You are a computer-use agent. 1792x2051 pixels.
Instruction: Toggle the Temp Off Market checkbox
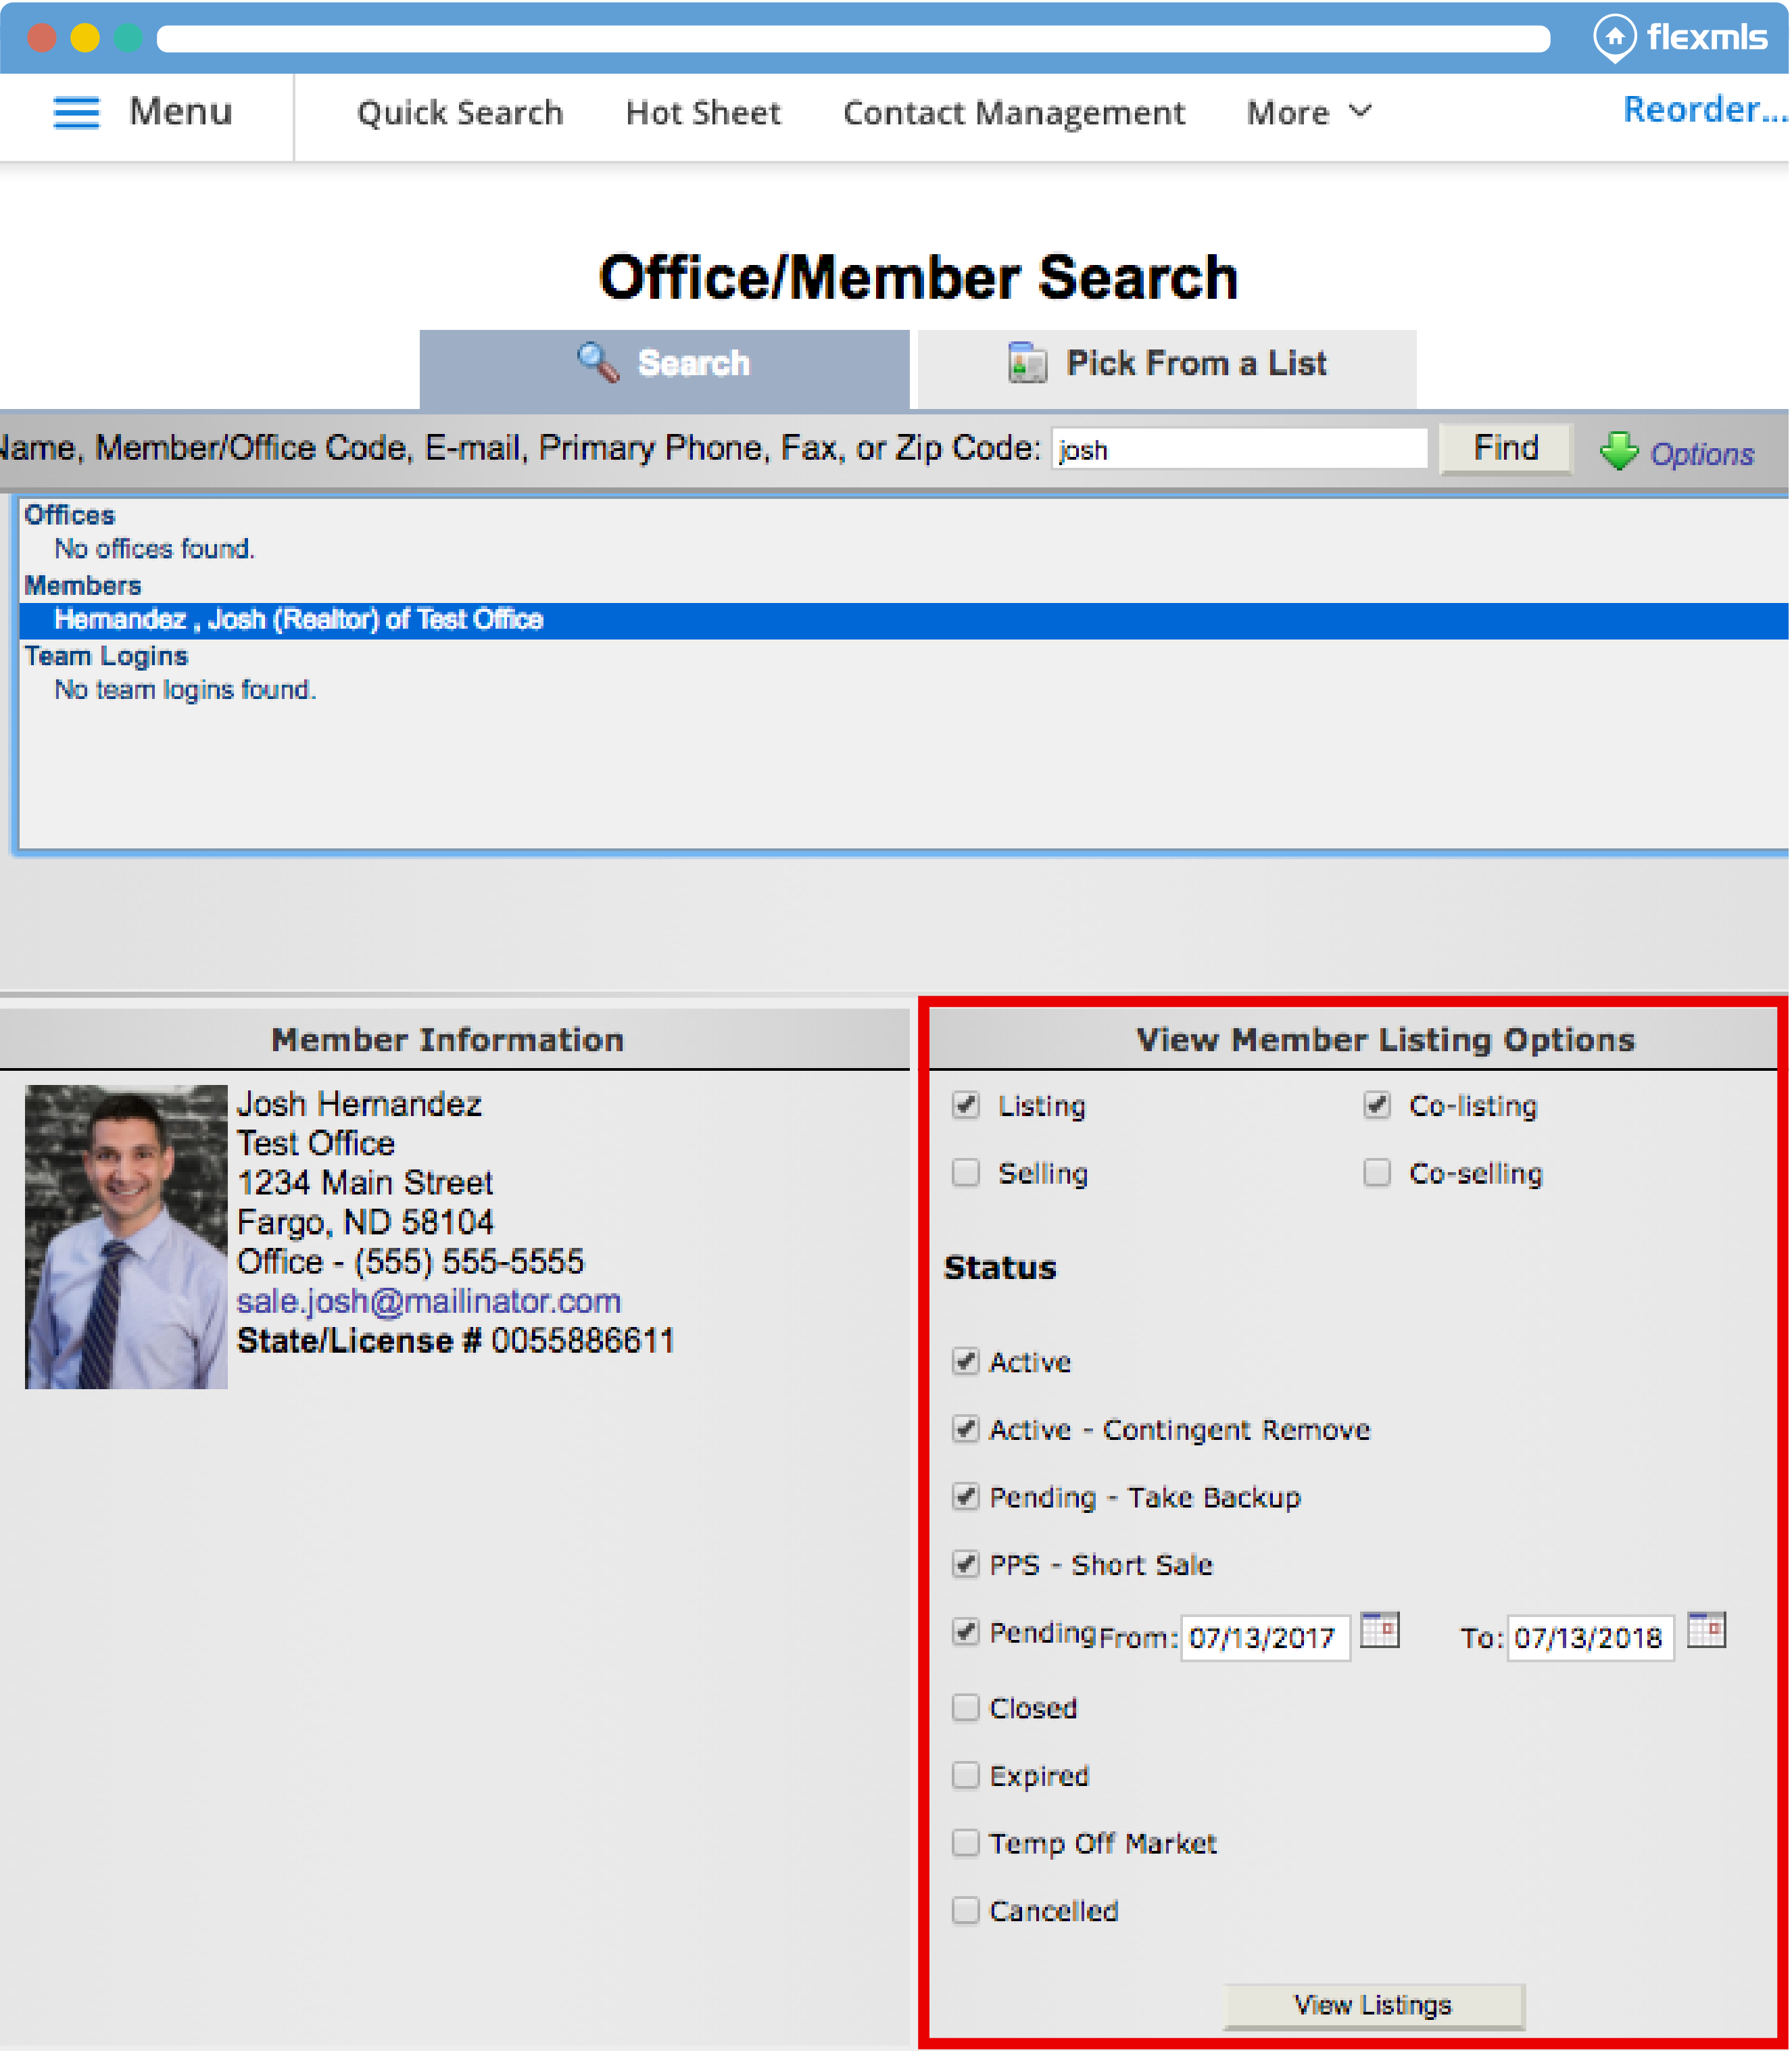(965, 1842)
